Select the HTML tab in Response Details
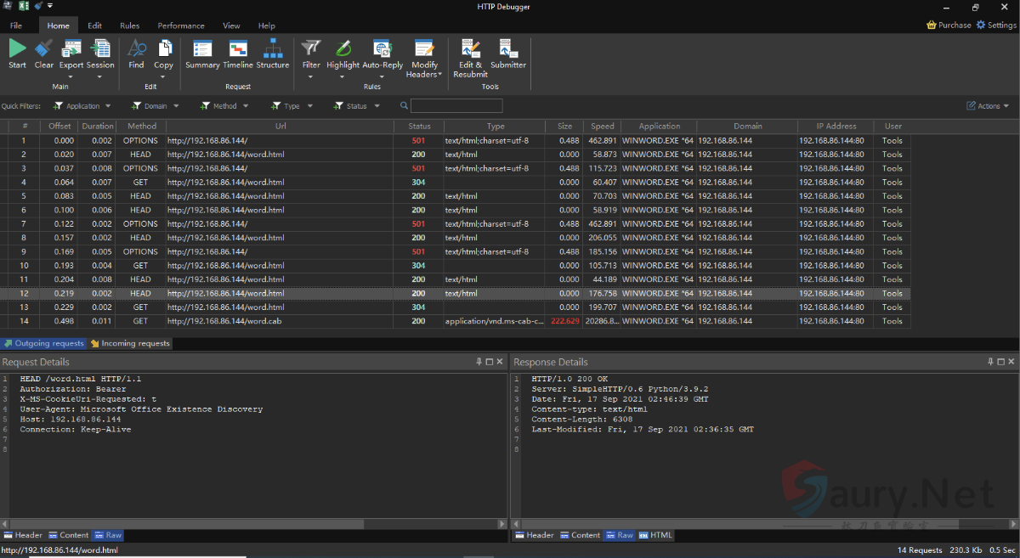Viewport: 1020px width, 558px height. pyautogui.click(x=655, y=535)
